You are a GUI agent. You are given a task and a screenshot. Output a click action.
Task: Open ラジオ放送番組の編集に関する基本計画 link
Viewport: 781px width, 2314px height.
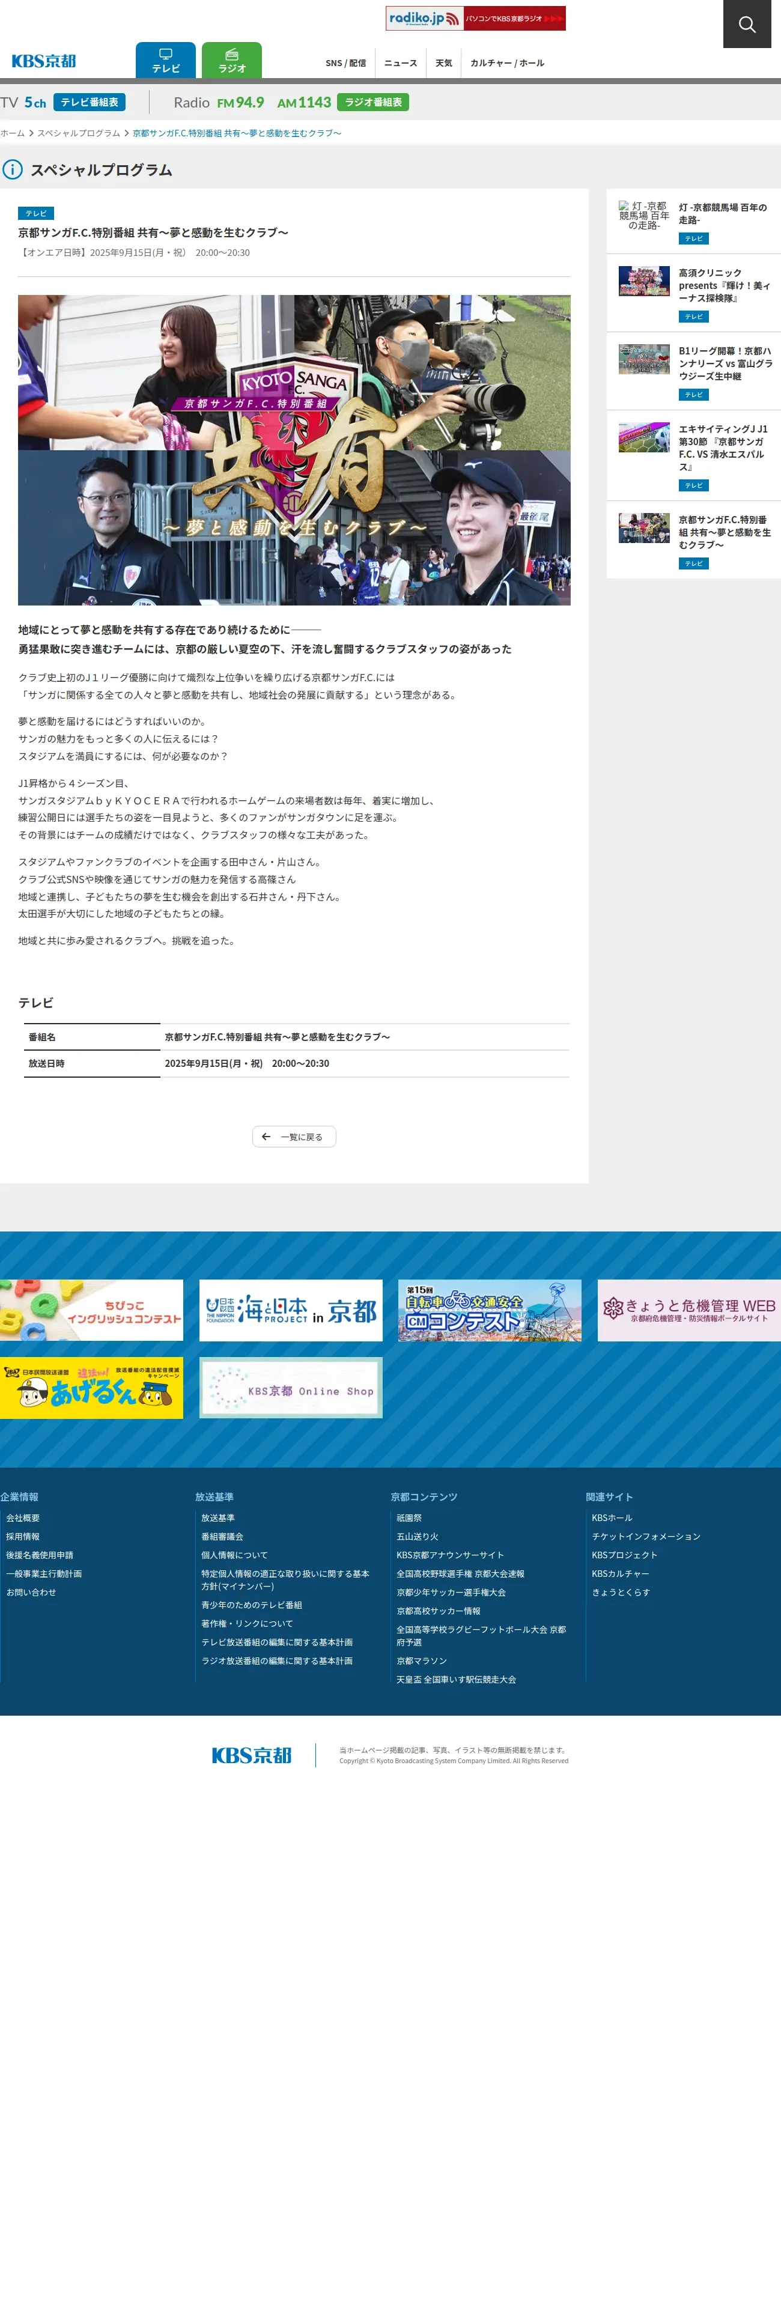pos(277,1660)
